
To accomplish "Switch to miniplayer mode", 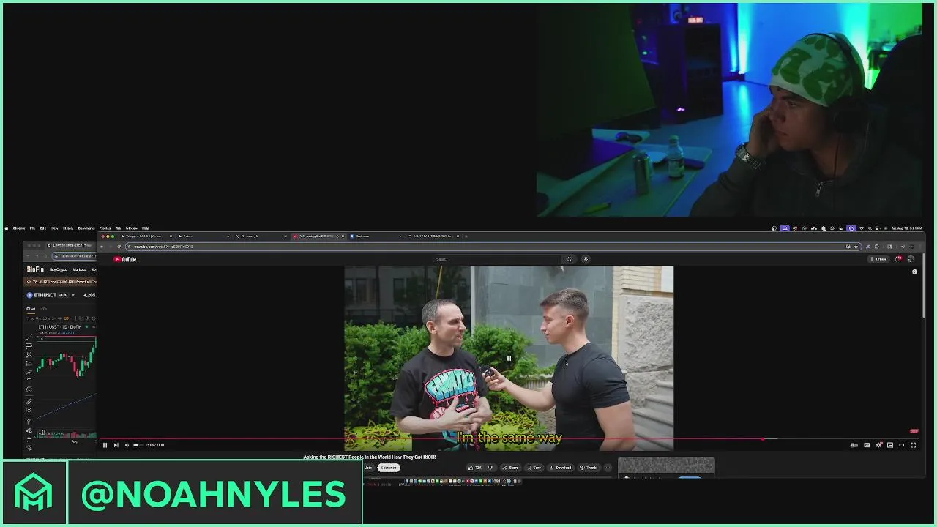I will click(890, 445).
